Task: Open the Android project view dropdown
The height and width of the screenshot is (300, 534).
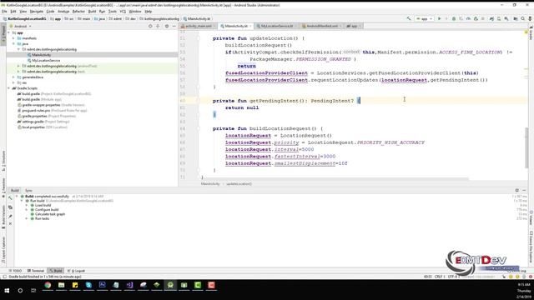Action: coord(20,26)
